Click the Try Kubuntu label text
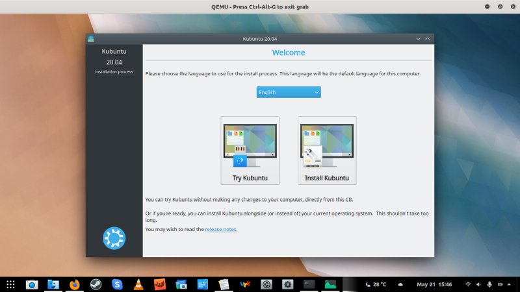The height and width of the screenshot is (292, 520). click(x=250, y=178)
